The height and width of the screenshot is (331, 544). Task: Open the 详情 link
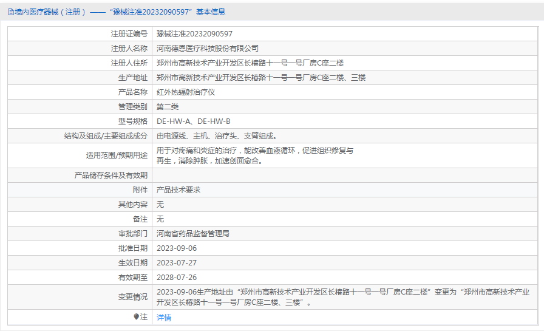(164, 318)
